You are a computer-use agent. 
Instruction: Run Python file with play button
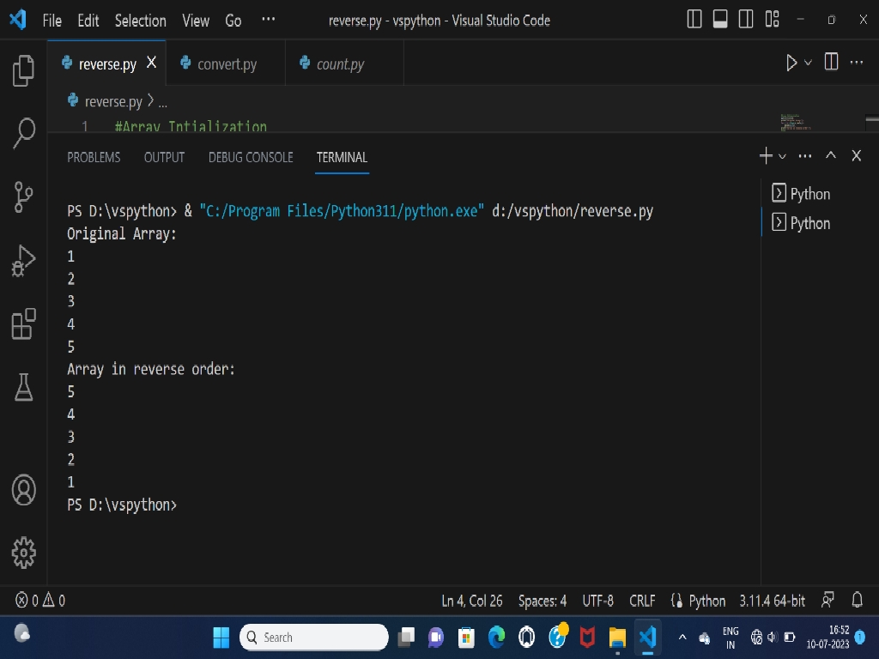(x=791, y=63)
